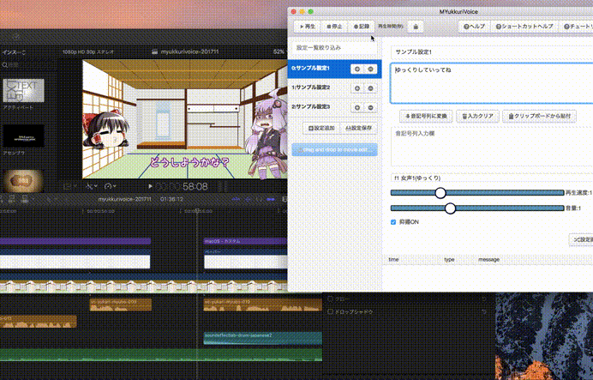Click the connect clip icon in timeline toolbar
The image size is (593, 380).
click(x=3, y=199)
